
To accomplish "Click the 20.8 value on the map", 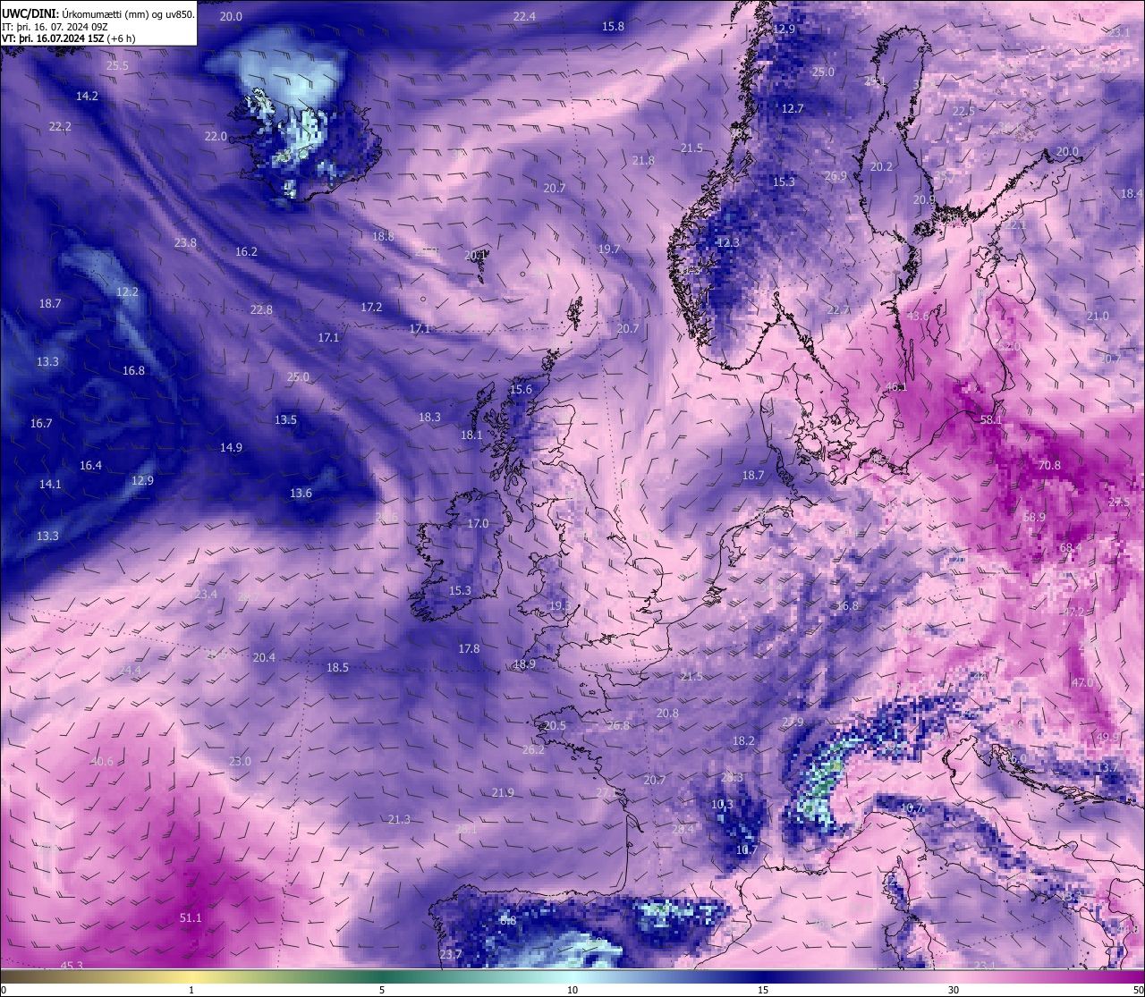I will pyautogui.click(x=667, y=713).
